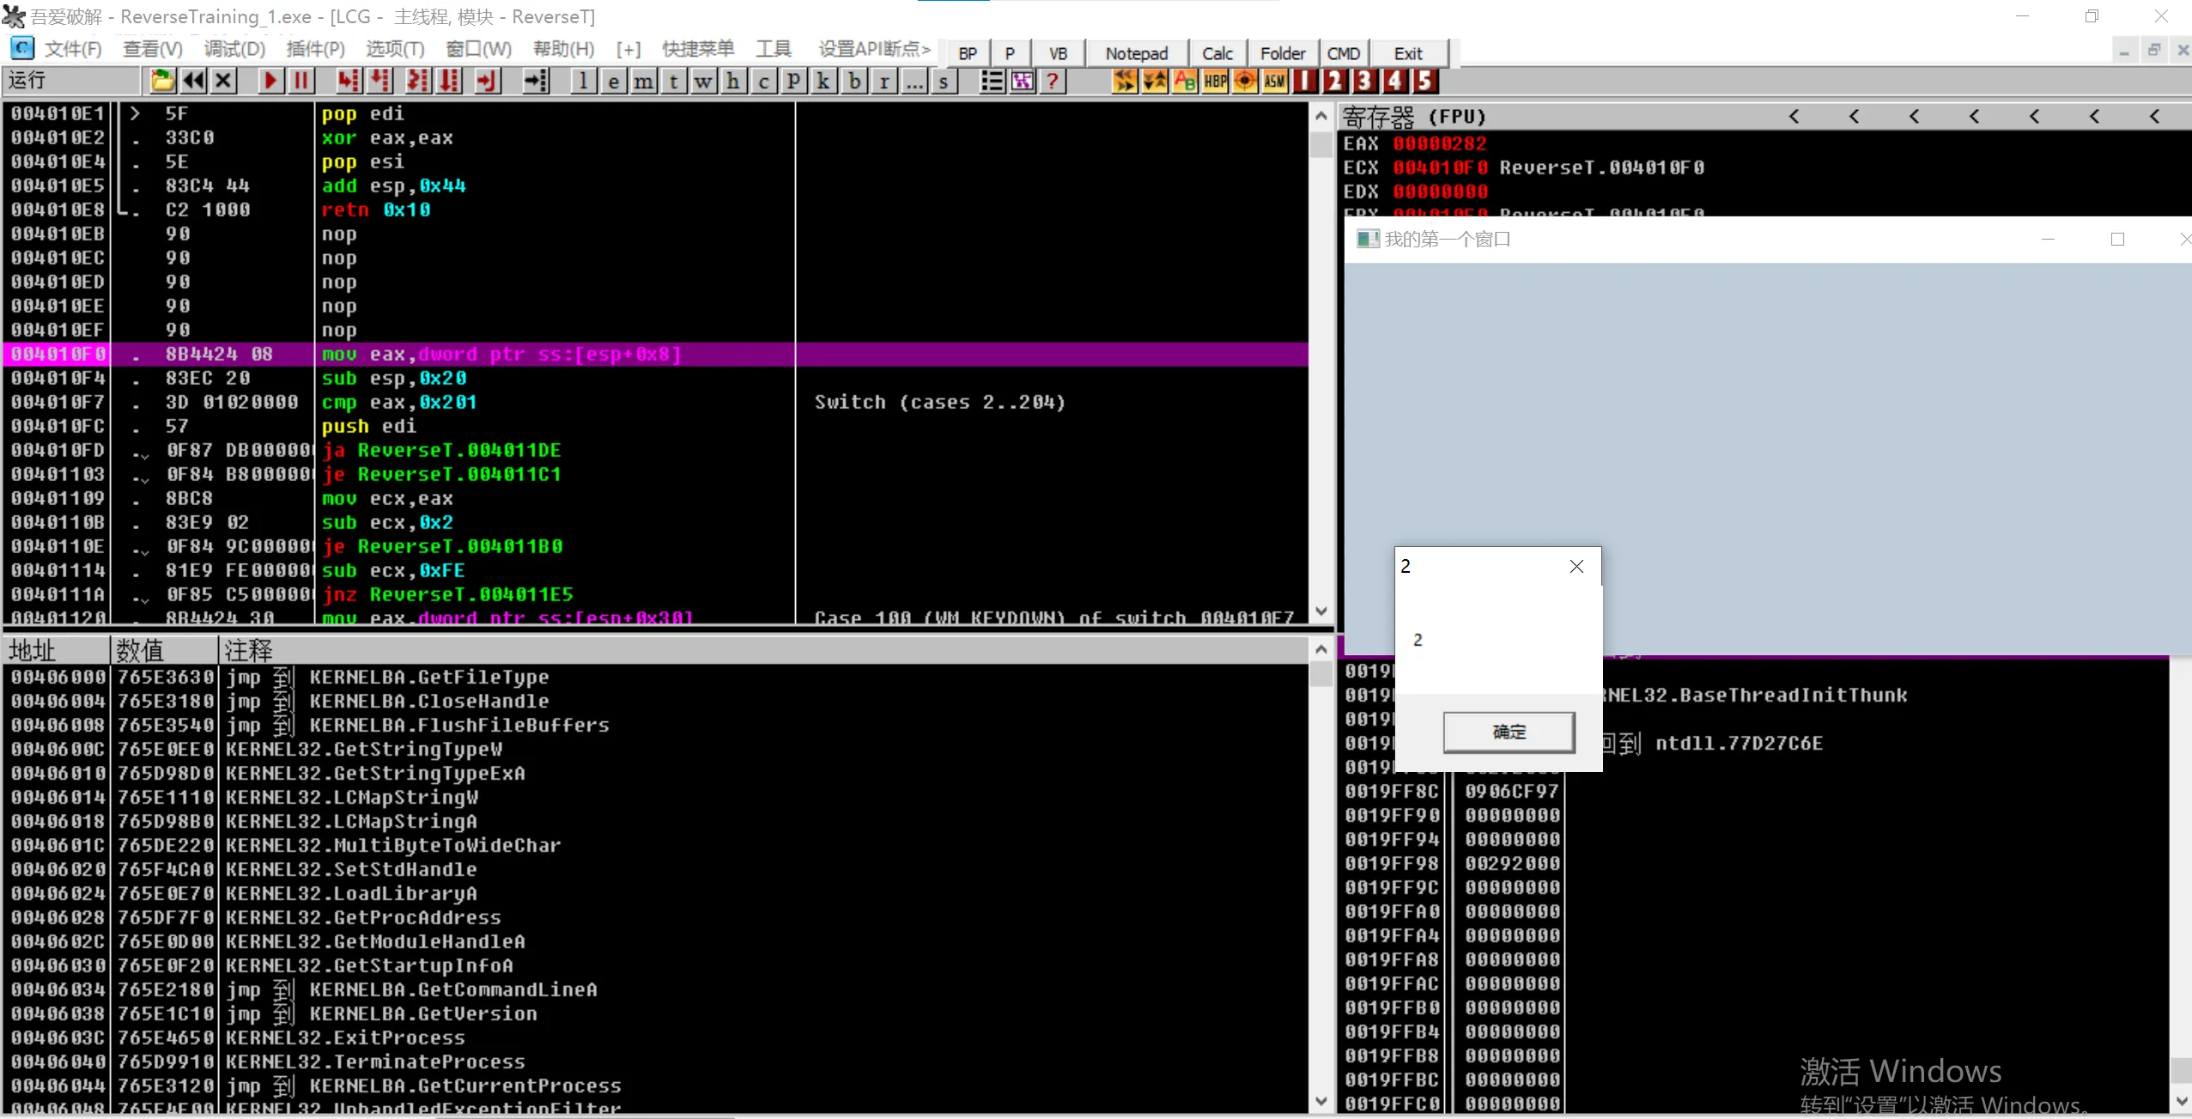Open the red question mark help icon
Image resolution: width=2192 pixels, height=1119 pixels.
tap(1053, 82)
